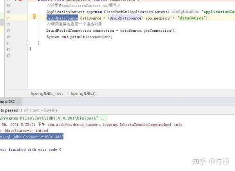The width and height of the screenshot is (235, 171).
Task: Click highlighted DruidDataSource type on line 37
Action: click(x=62, y=18)
